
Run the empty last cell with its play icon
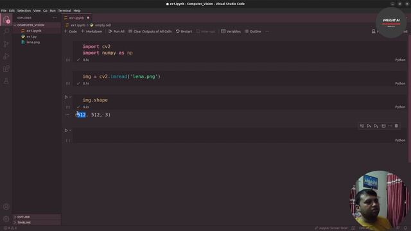click(66, 130)
